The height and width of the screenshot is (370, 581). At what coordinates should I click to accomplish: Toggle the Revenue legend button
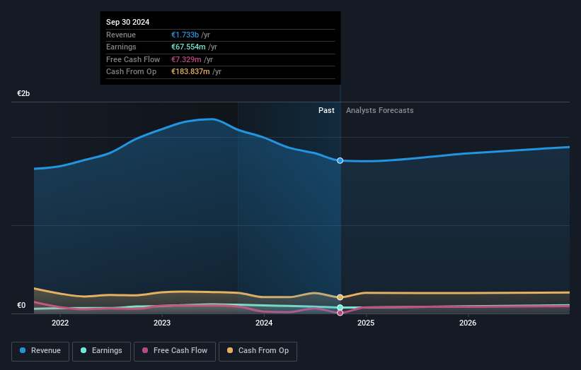[40, 351]
